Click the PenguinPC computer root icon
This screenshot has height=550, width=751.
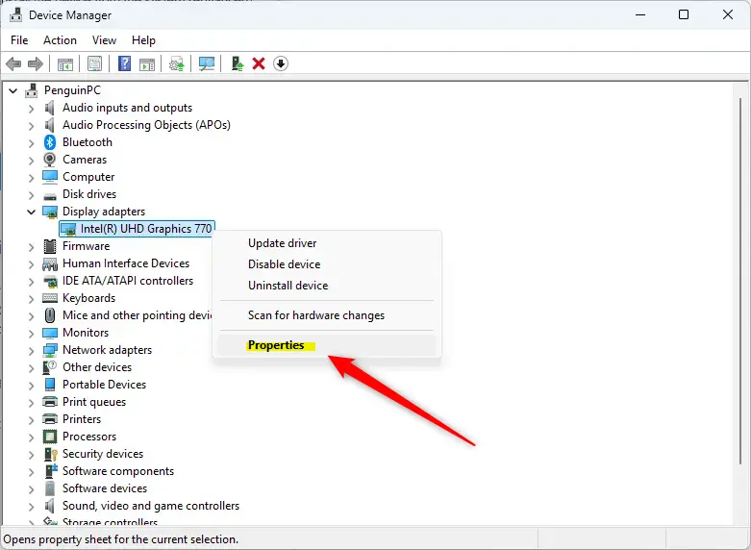(x=31, y=90)
